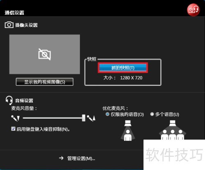Click the 音频设置 section heading

(24, 101)
